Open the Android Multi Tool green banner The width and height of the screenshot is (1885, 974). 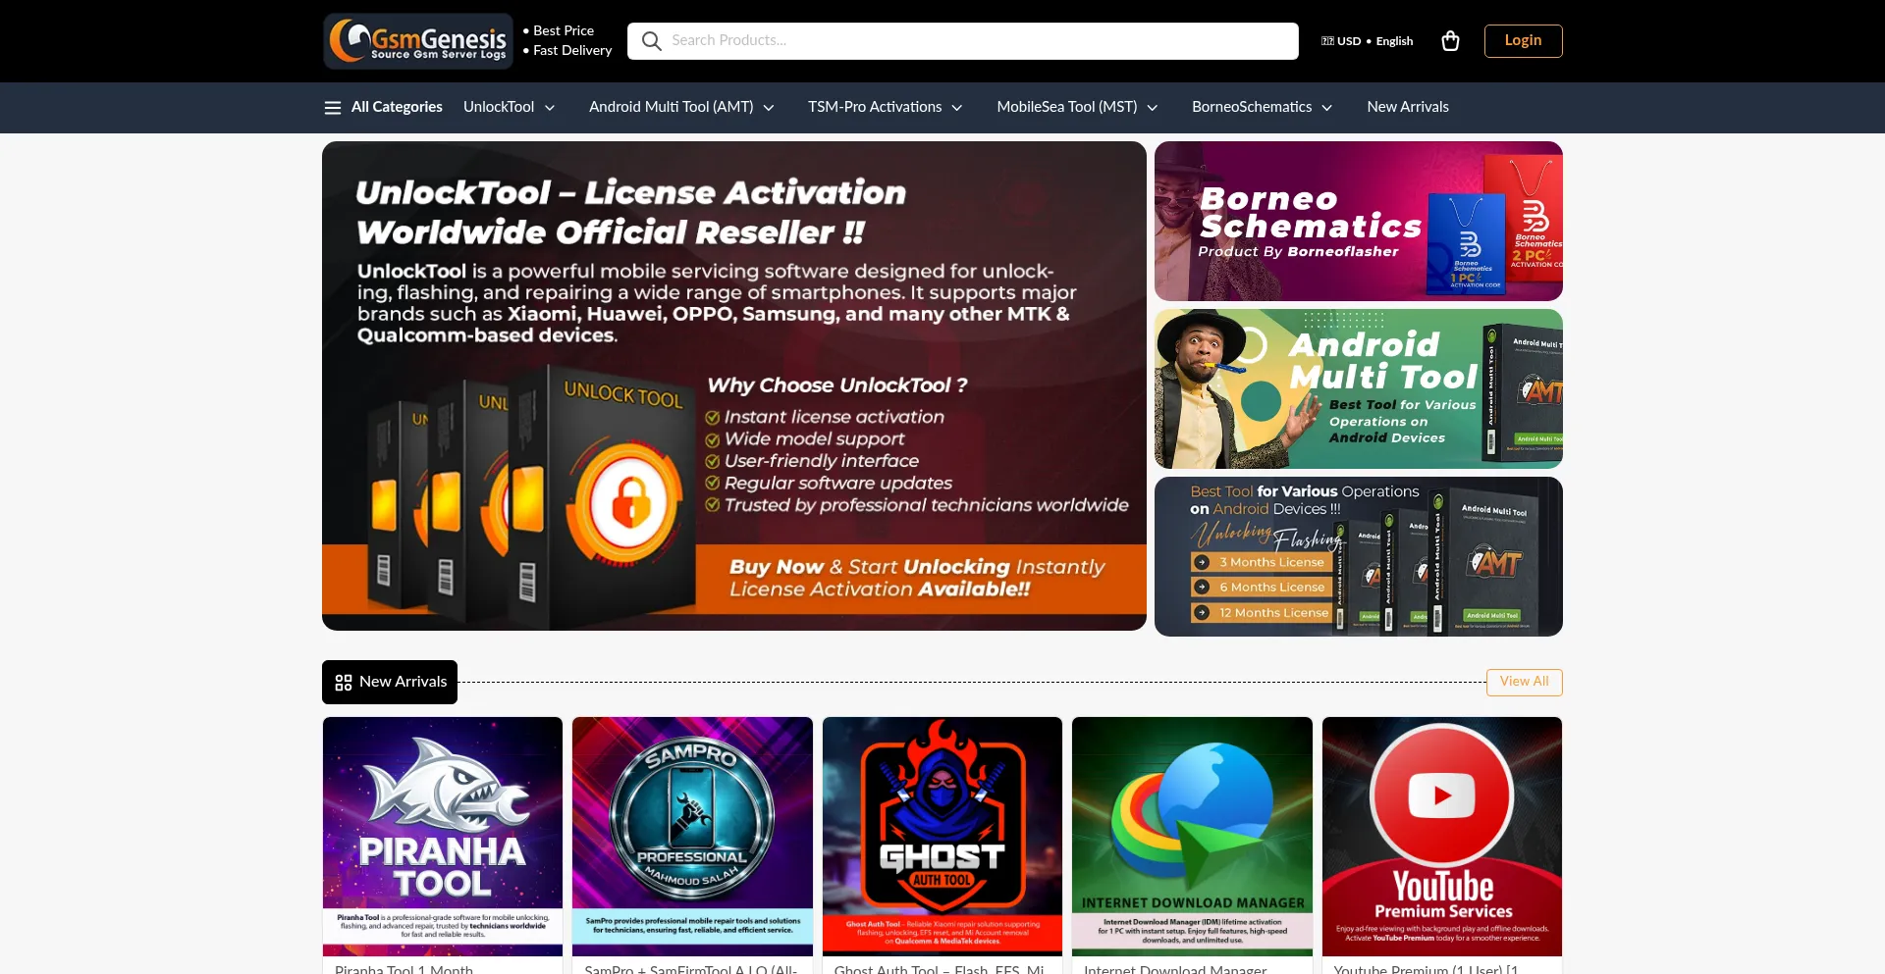pos(1359,388)
